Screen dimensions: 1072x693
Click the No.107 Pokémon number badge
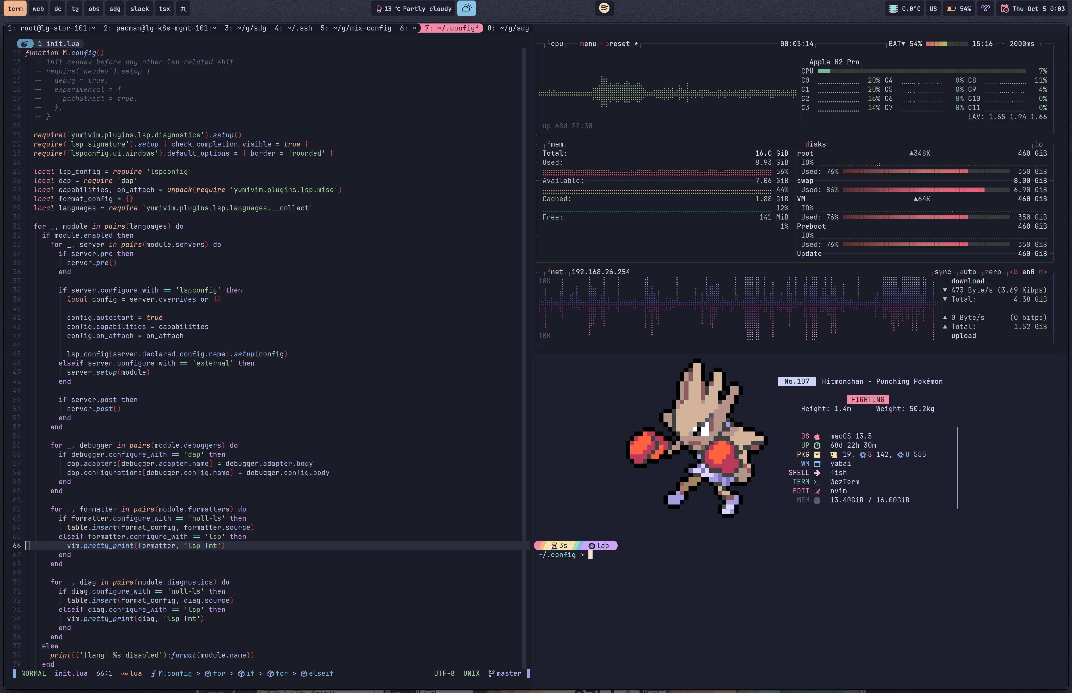796,381
